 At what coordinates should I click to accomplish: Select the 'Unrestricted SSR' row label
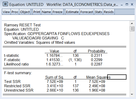coord(19,90)
